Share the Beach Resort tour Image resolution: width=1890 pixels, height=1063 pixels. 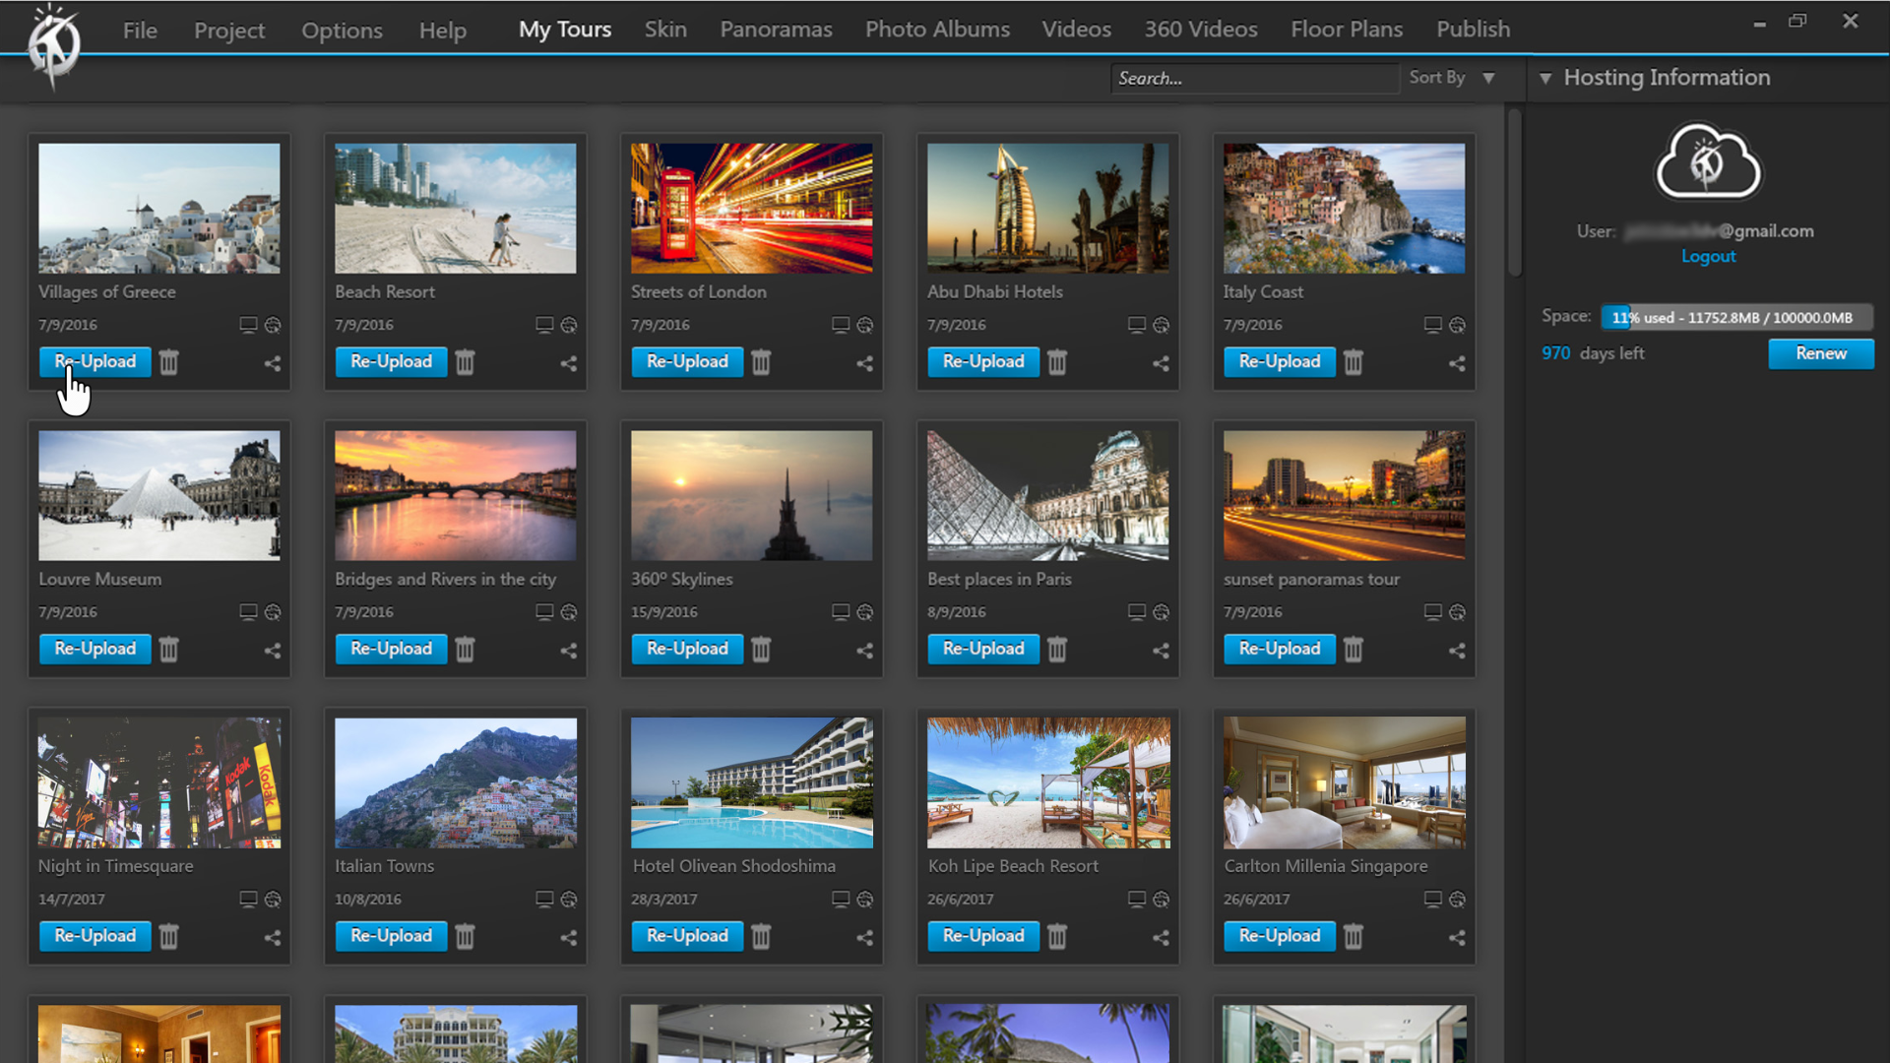569,363
